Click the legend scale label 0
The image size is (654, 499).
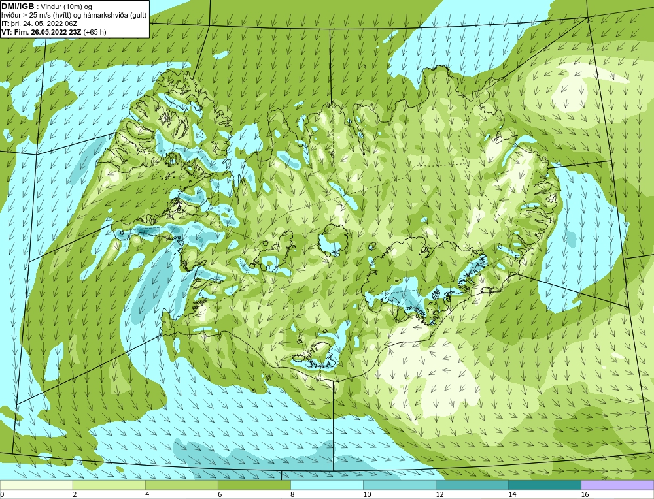tap(3, 494)
